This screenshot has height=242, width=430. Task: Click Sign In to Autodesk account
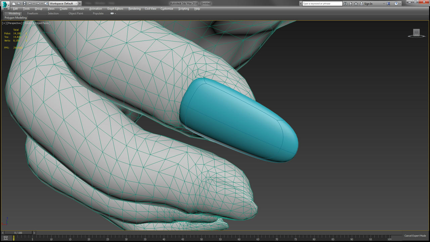pos(368,4)
